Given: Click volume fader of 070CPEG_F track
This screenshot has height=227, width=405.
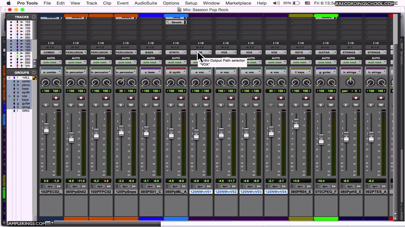Looking at the screenshot, I should [x=321, y=139].
